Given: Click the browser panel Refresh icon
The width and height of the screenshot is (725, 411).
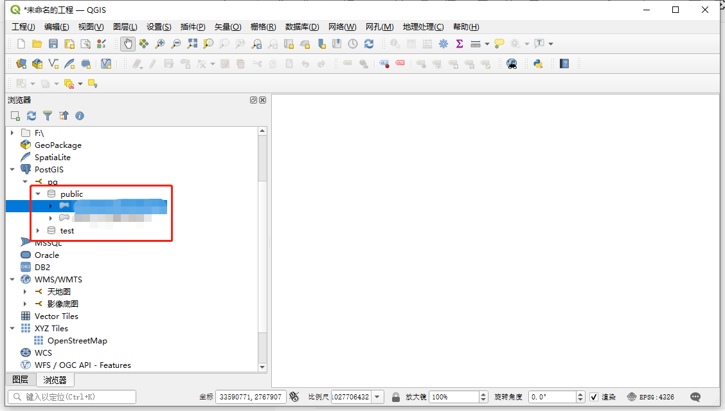Looking at the screenshot, I should point(31,116).
